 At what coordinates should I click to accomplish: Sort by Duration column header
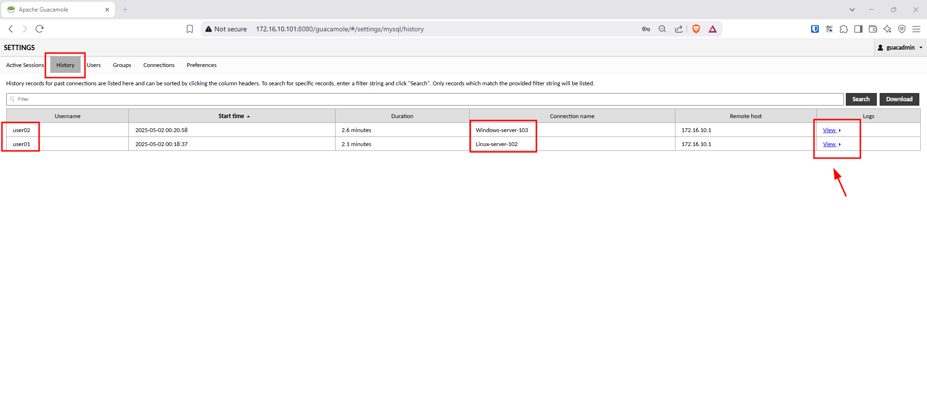[402, 116]
